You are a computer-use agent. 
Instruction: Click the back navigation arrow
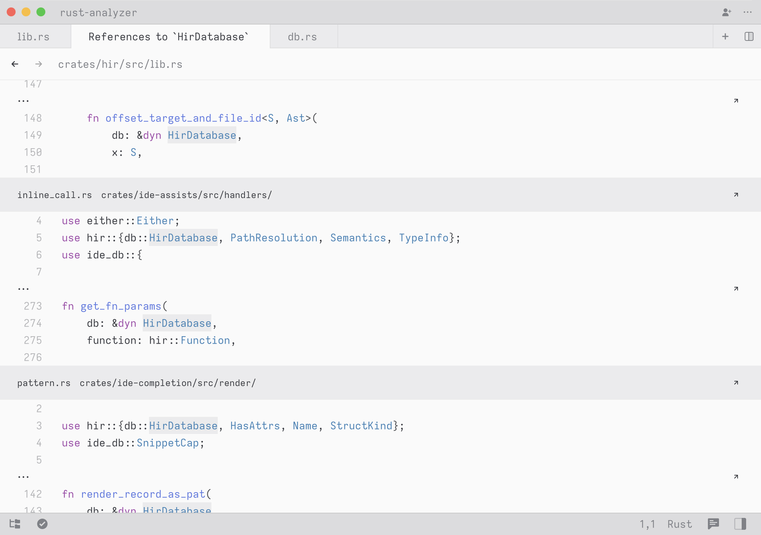pyautogui.click(x=15, y=64)
